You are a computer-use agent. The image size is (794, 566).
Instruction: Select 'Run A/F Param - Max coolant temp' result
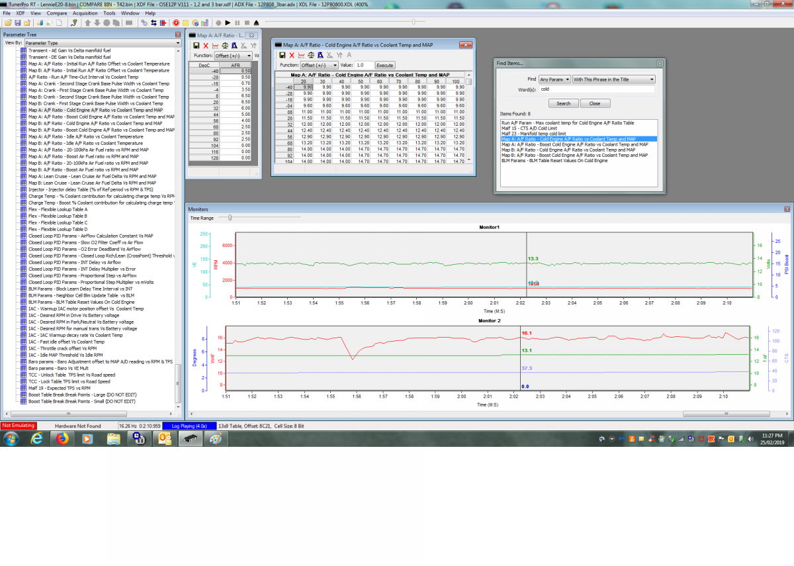pos(567,123)
